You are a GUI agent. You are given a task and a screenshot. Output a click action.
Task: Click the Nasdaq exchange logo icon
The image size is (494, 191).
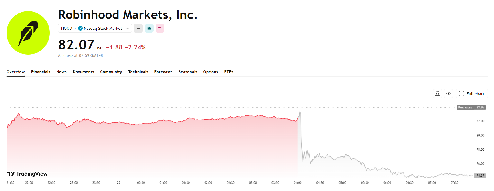[80, 28]
